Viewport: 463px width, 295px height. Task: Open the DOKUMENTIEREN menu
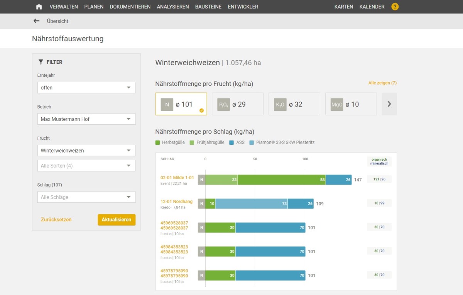[130, 7]
